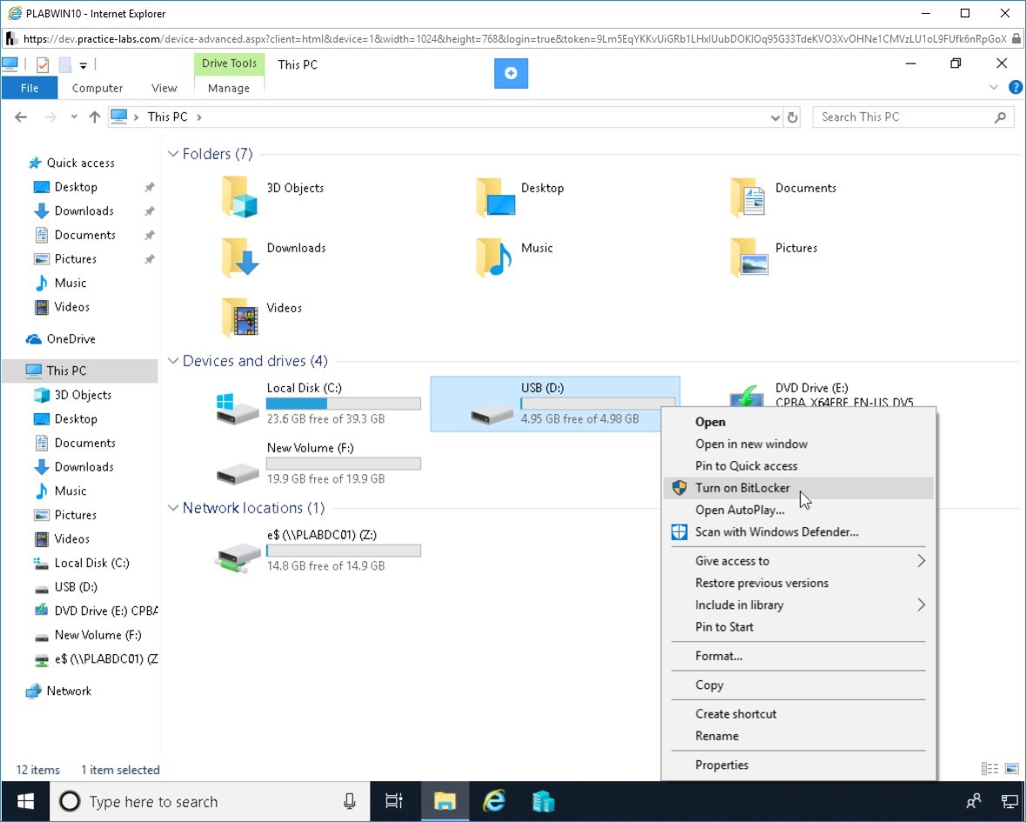Viewport: 1026px width, 822px height.
Task: Open the People icon in the system tray
Action: (x=974, y=801)
